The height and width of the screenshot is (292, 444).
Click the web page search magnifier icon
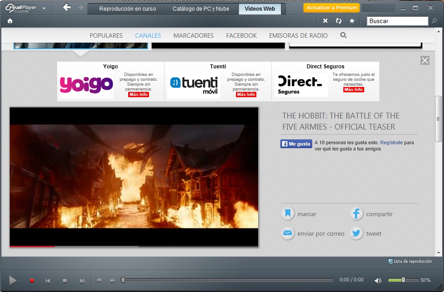coord(343,35)
